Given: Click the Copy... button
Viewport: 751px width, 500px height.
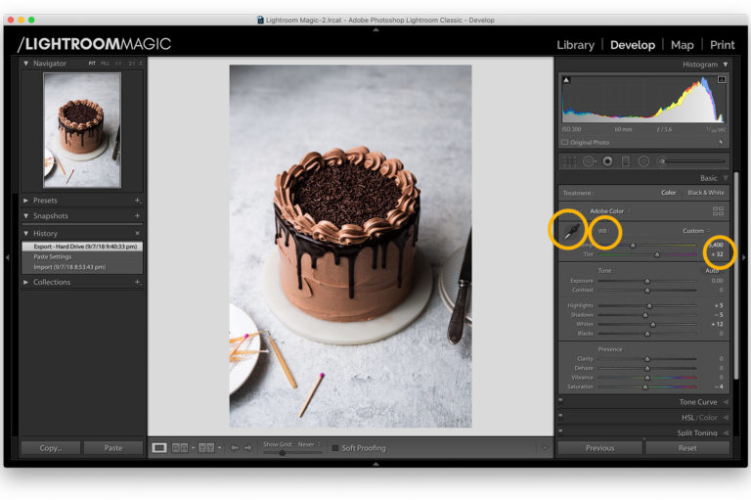Looking at the screenshot, I should (51, 448).
